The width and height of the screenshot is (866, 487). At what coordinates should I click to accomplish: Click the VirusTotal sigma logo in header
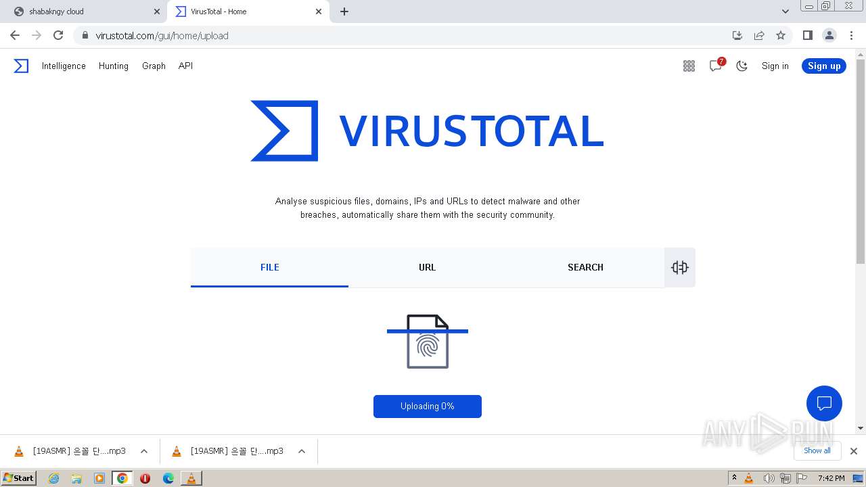coord(21,66)
